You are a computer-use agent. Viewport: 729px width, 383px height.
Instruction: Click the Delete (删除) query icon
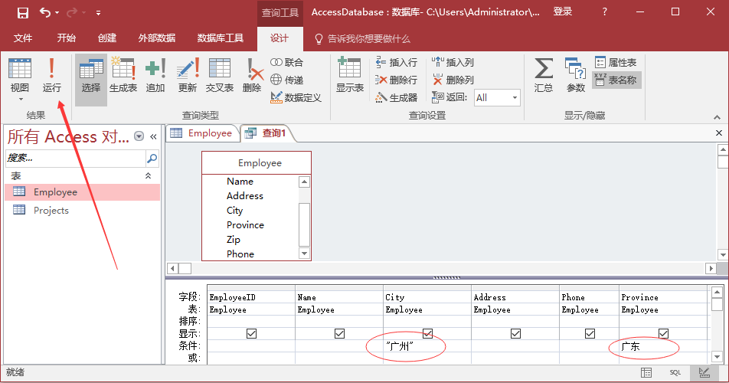tap(252, 76)
